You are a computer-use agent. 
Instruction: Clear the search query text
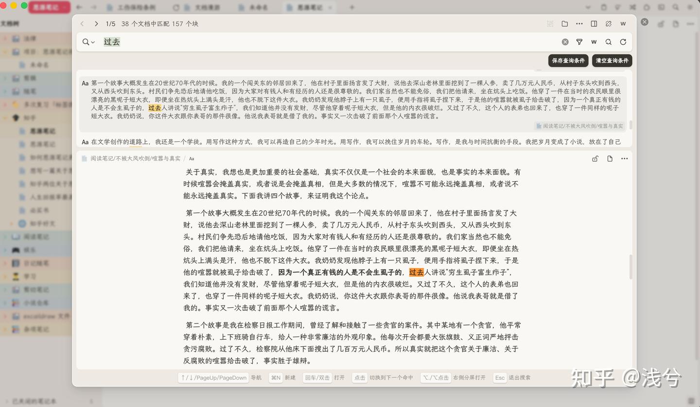[x=565, y=42]
